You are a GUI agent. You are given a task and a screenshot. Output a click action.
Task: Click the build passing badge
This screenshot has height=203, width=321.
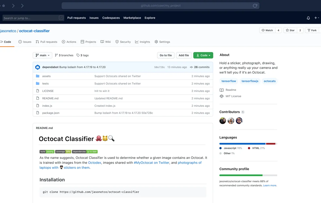pos(47,152)
